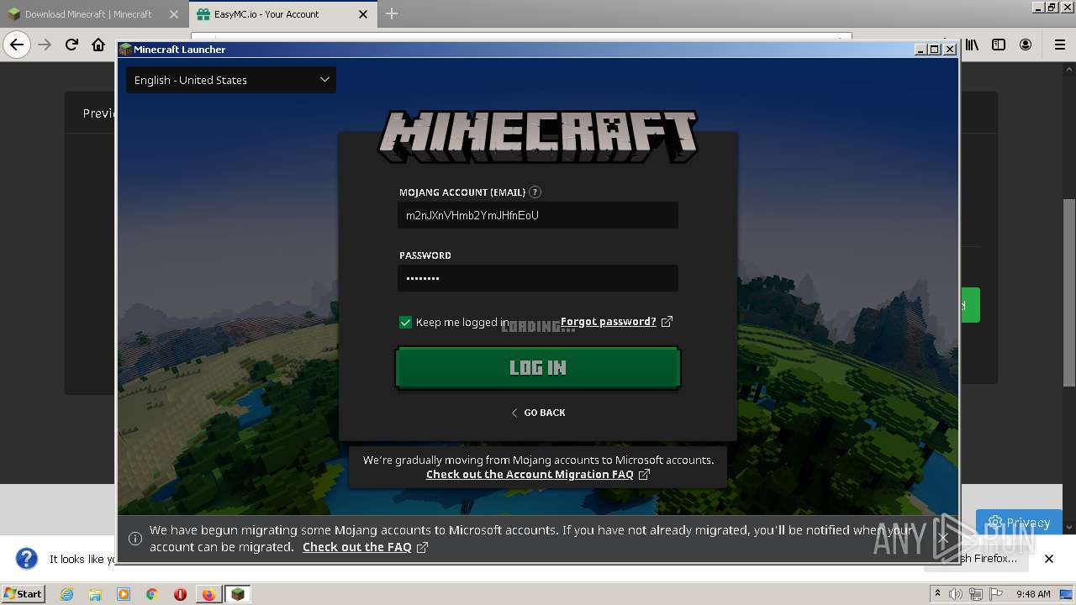Open Windows Explorer folder icon in taskbar

[x=95, y=594]
